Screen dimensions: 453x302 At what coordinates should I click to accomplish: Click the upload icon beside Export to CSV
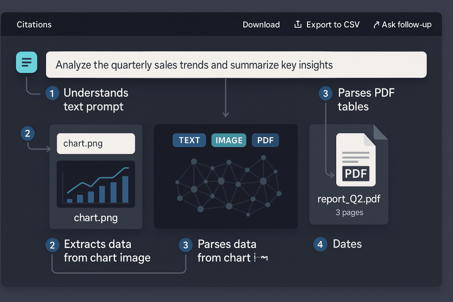[298, 24]
